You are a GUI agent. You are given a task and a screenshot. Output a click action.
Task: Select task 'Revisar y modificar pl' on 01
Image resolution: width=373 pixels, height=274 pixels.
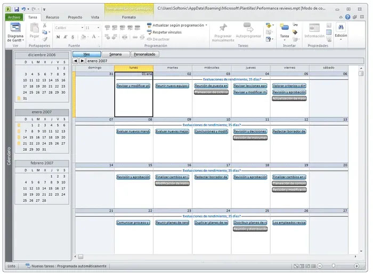click(133, 86)
